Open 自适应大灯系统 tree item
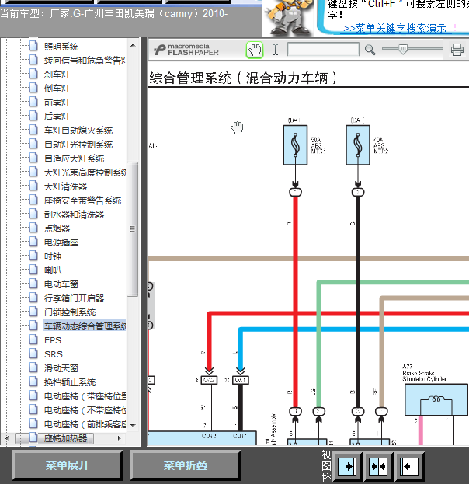Screen dimensions: 469x484 pyautogui.click(x=74, y=158)
